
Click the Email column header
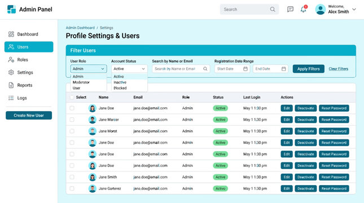point(138,97)
